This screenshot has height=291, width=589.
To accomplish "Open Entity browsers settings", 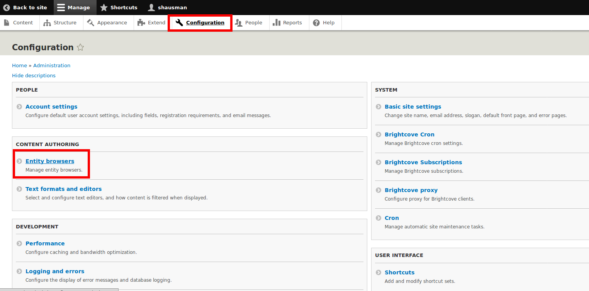I will click(50, 161).
